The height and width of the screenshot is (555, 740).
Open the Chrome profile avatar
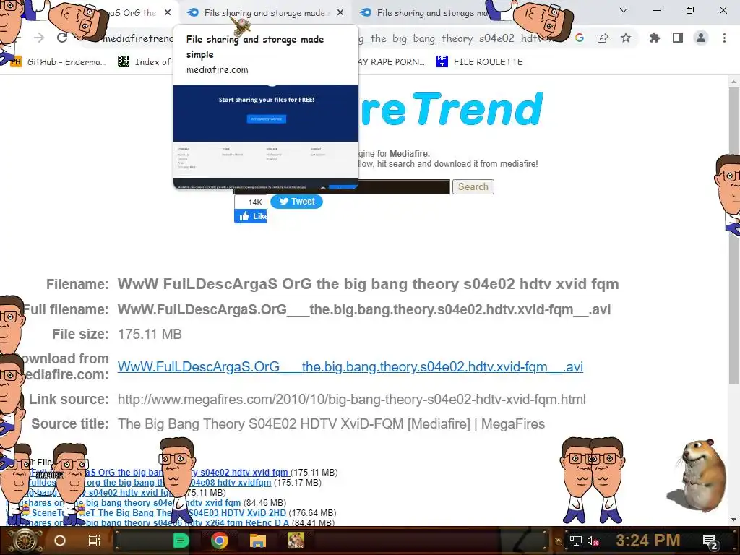[x=701, y=38]
